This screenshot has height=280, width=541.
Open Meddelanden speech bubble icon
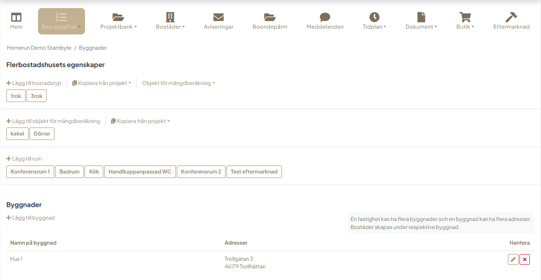(x=325, y=17)
